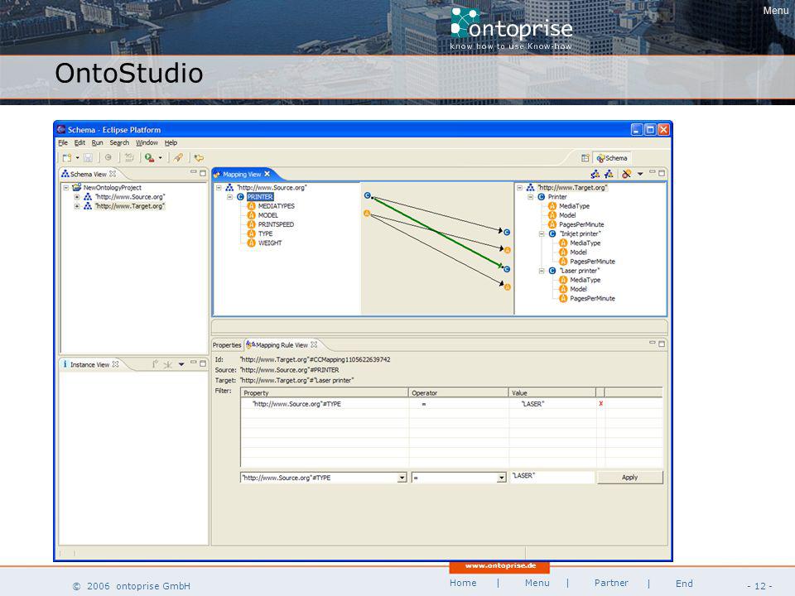Open the Search menu
Viewport: 795px width, 596px height.
click(x=119, y=143)
